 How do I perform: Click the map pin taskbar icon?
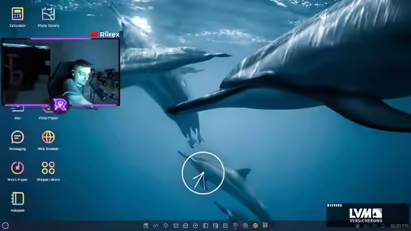(x=236, y=225)
